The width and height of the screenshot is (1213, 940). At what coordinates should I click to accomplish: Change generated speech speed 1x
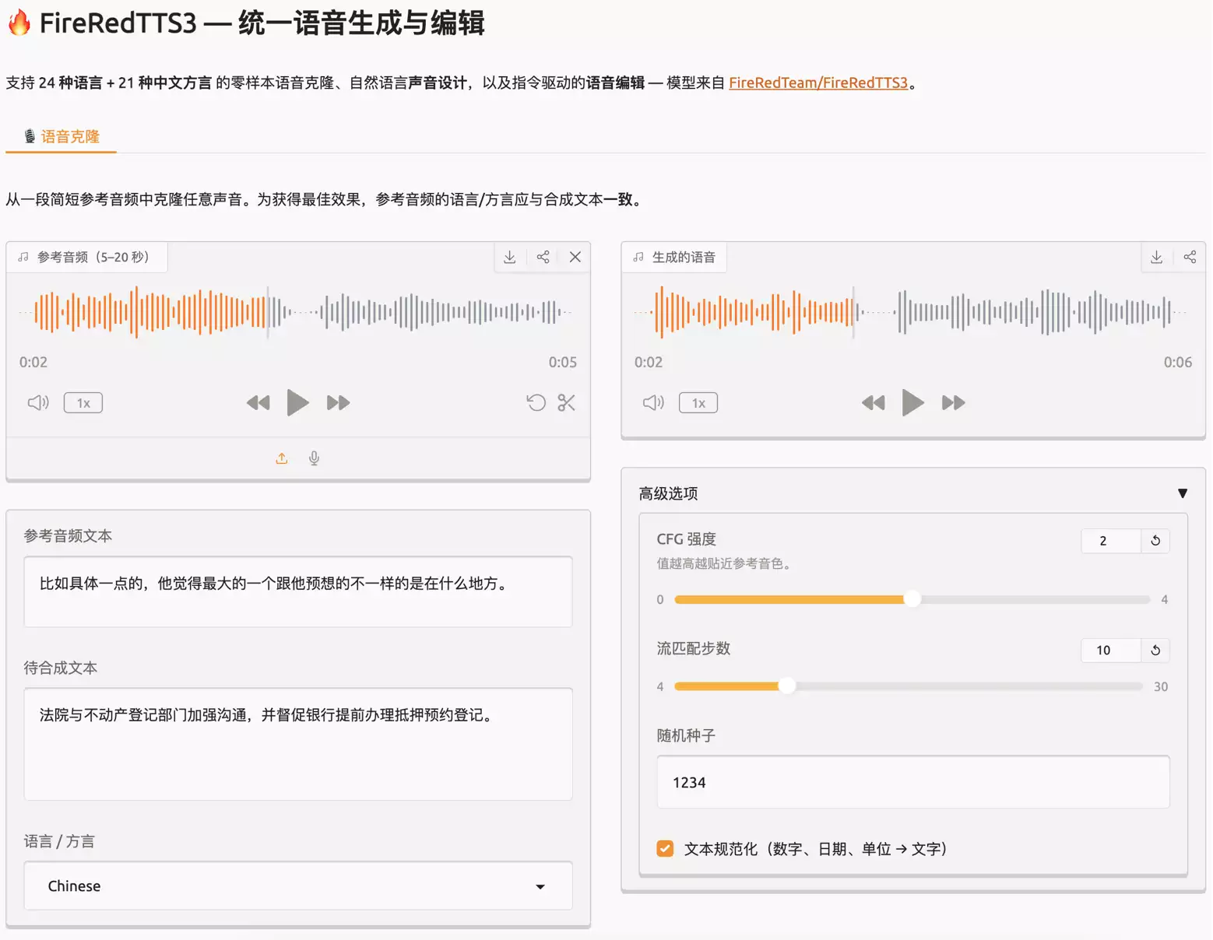click(x=698, y=403)
